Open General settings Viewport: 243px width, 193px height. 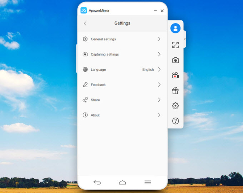pyautogui.click(x=122, y=39)
